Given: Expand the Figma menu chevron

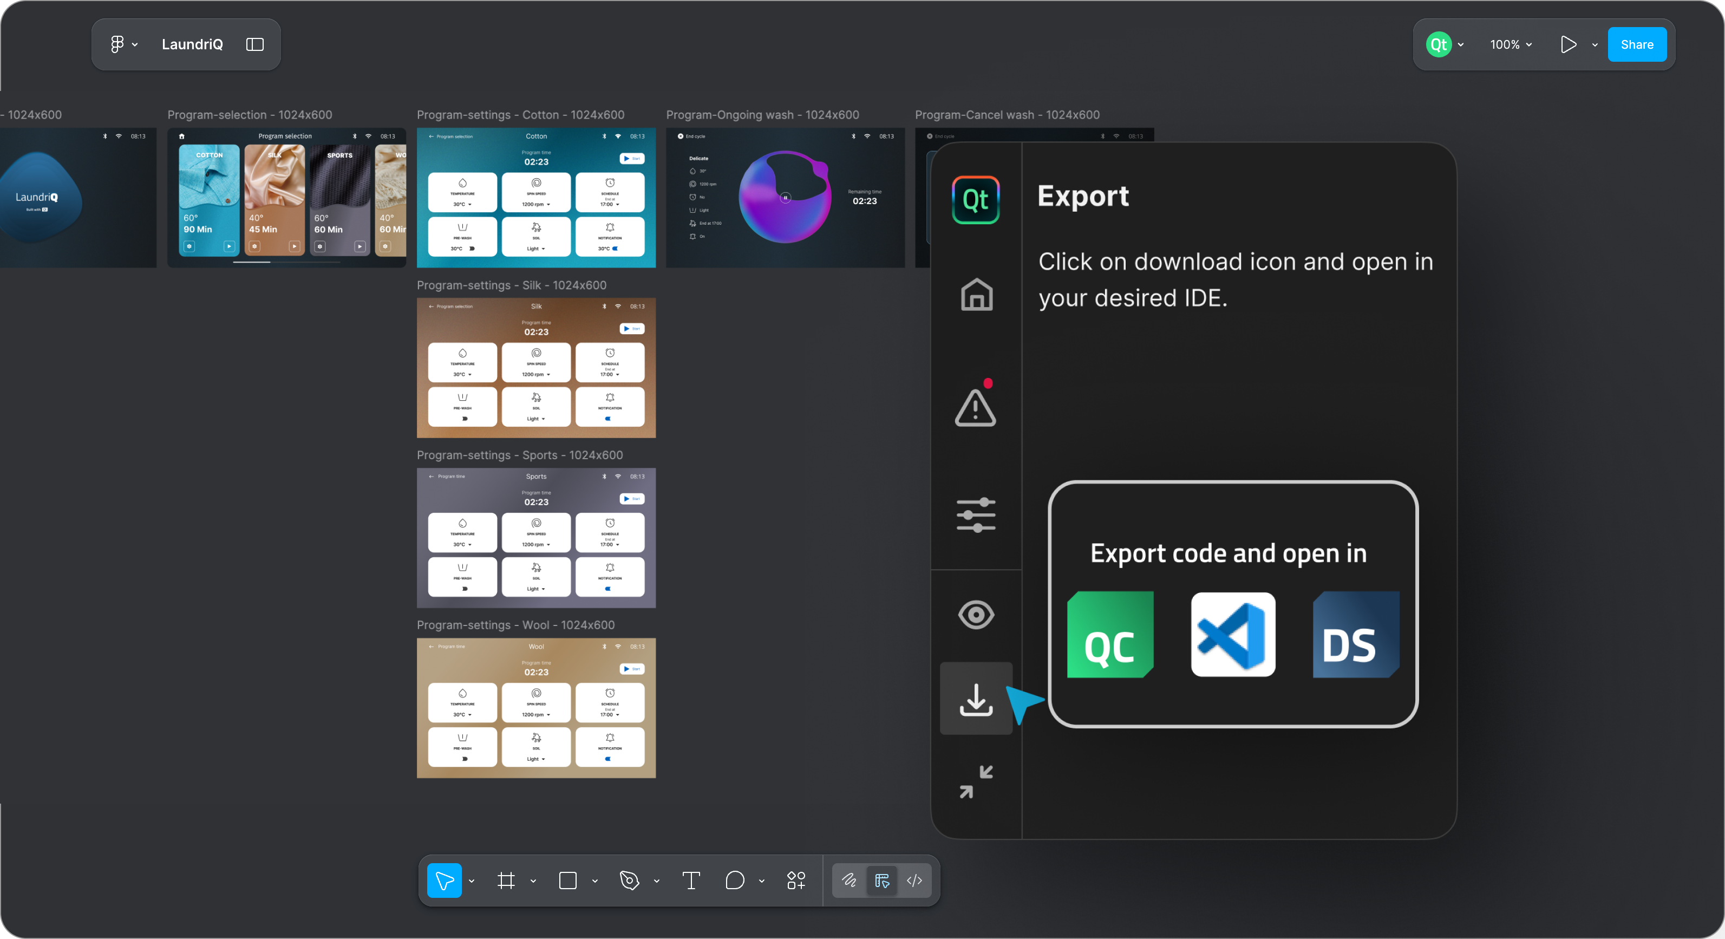Looking at the screenshot, I should (x=135, y=45).
